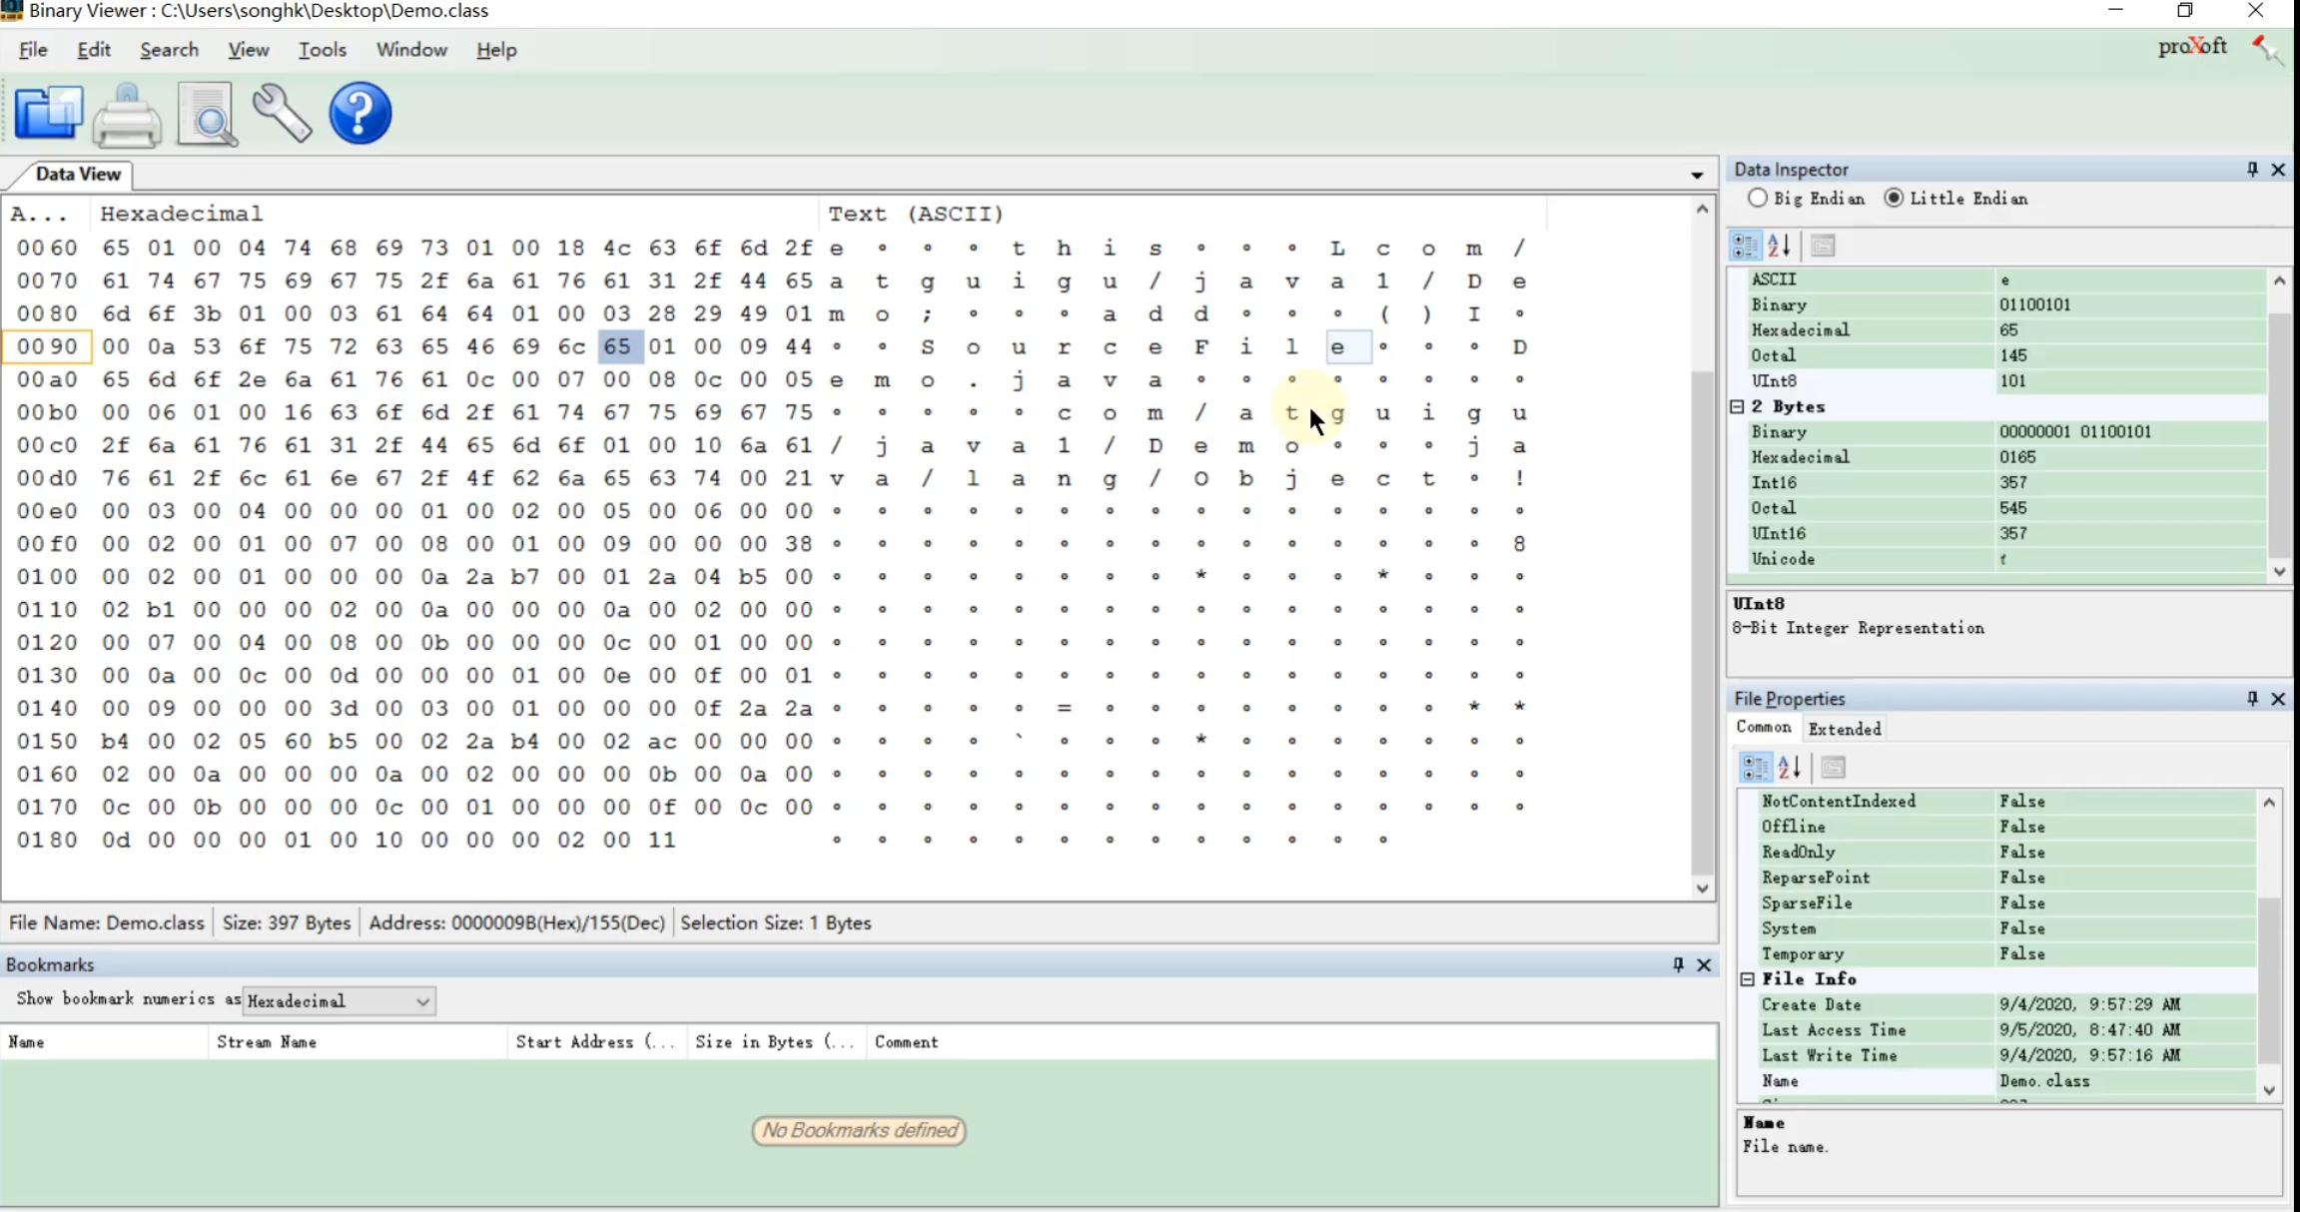Viewport: 2300px width, 1212px height.
Task: Click the address 00a0 in the address column
Action: click(x=47, y=379)
